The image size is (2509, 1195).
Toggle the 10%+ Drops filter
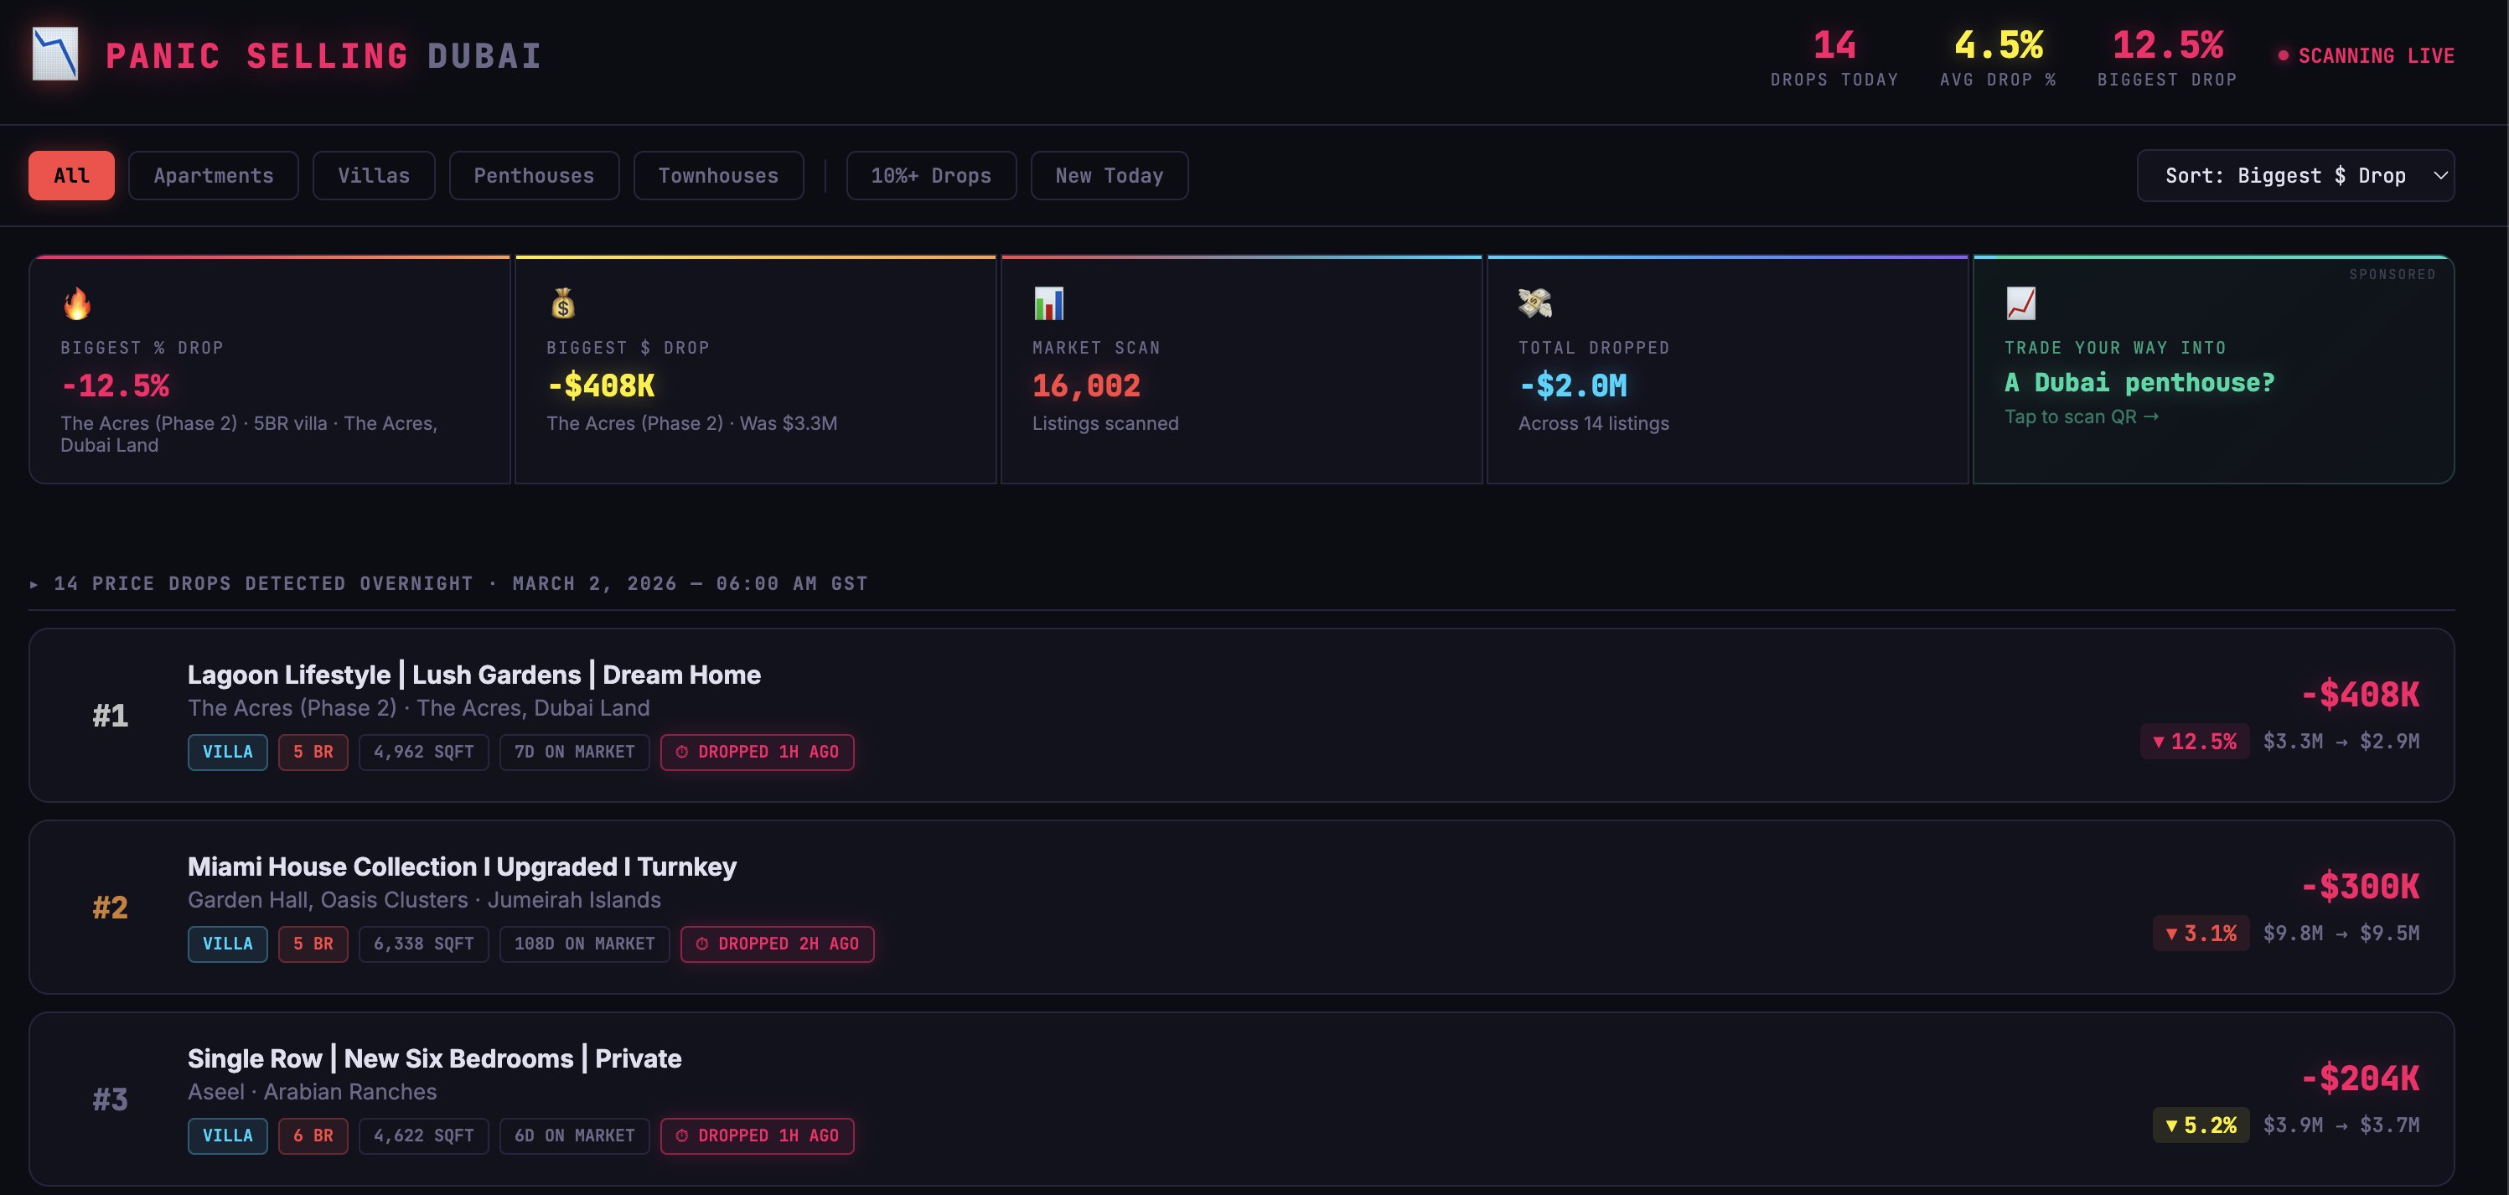930,175
